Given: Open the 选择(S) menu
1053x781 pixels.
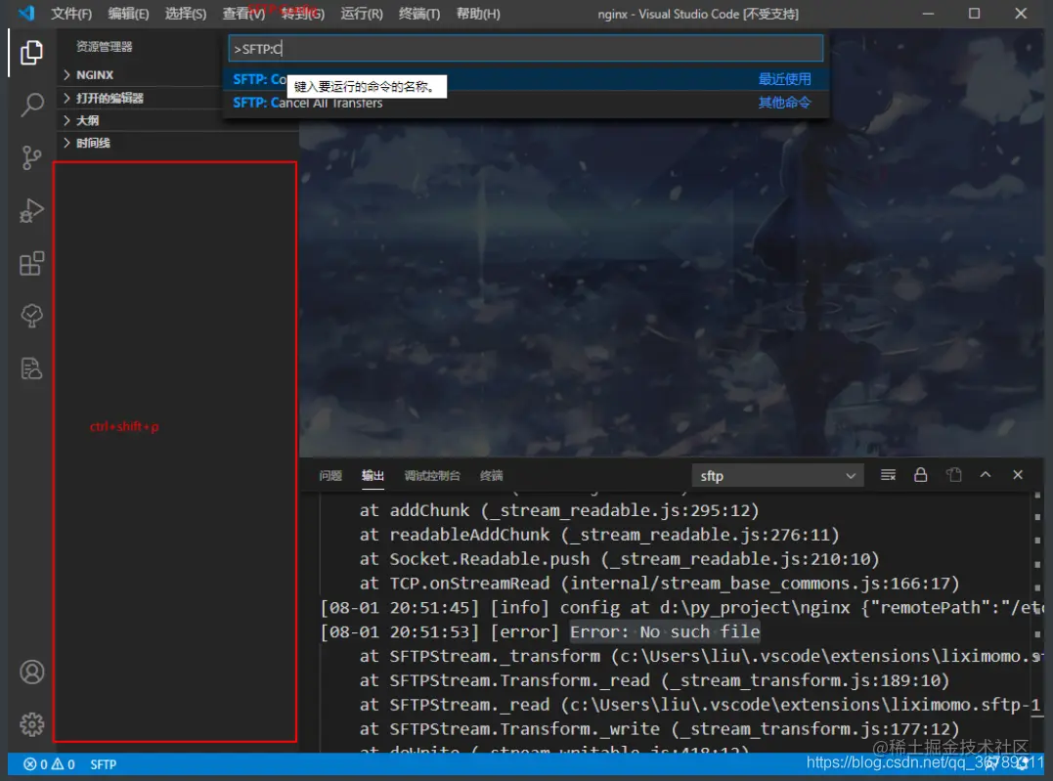Looking at the screenshot, I should coord(186,14).
